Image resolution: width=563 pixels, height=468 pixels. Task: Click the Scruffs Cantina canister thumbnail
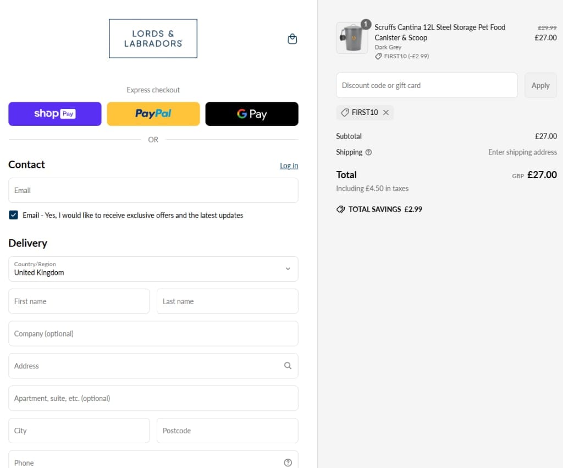pyautogui.click(x=352, y=38)
